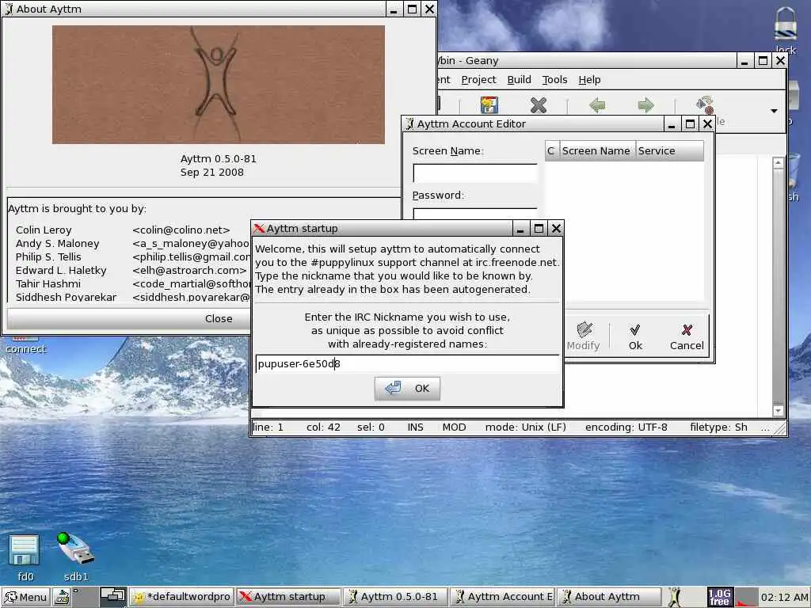
Task: Maximize the Ayttm startup dialog
Action: (539, 228)
